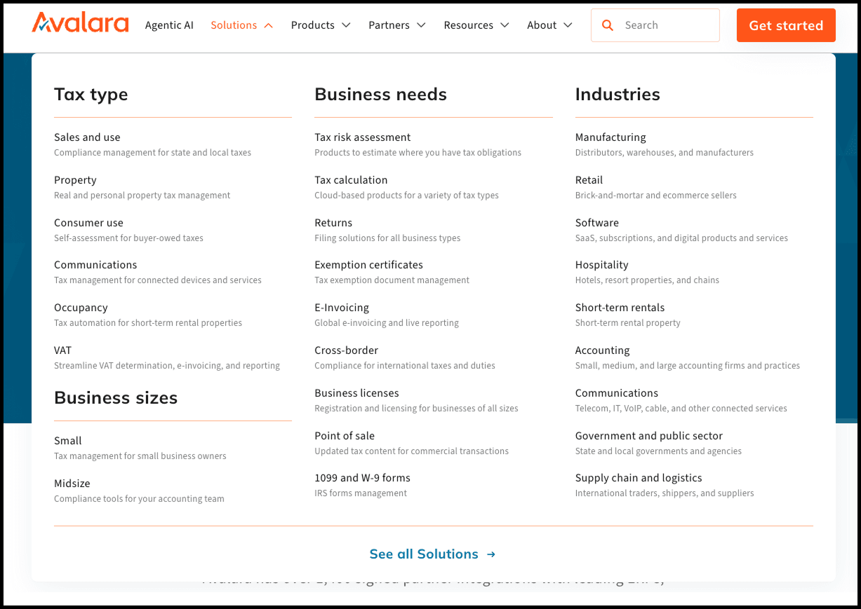
Task: Select the Solutions menu item
Action: tap(234, 25)
